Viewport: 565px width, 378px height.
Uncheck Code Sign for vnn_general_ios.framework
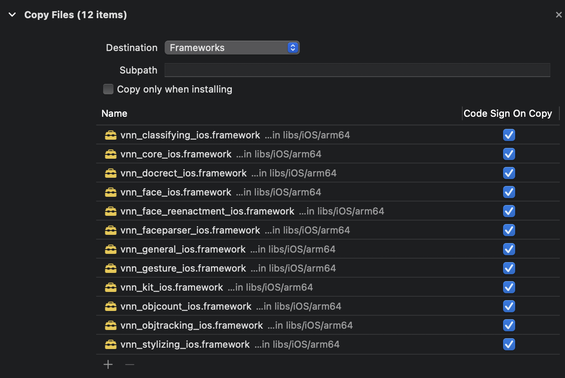(509, 250)
